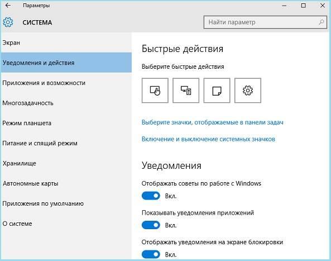Toggle lock screen notifications off
Viewport: 331px width, 261px height.
click(151, 254)
